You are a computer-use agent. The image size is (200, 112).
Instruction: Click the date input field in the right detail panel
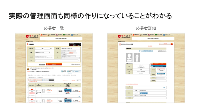pos(160,78)
